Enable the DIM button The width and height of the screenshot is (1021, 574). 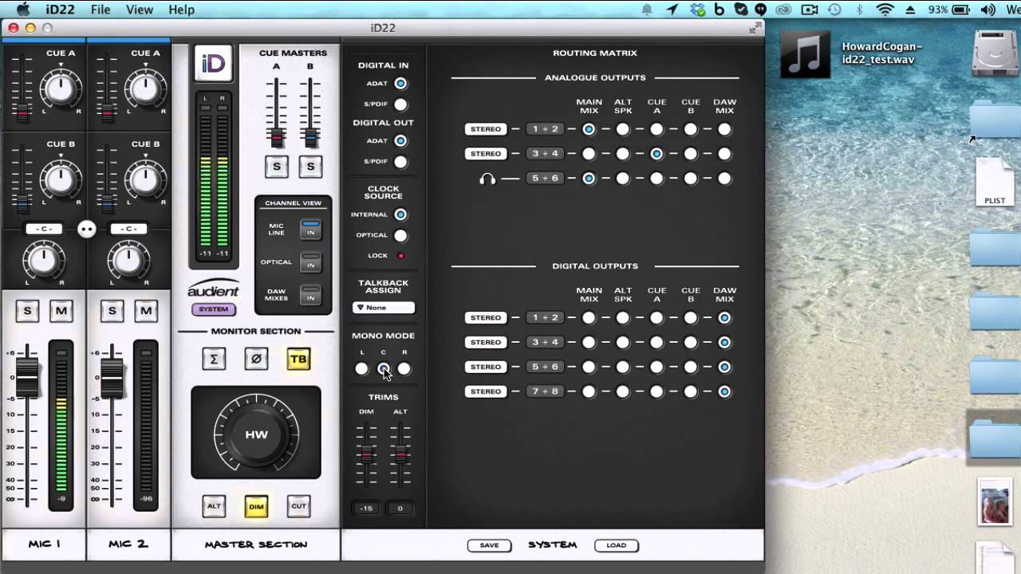coord(256,506)
